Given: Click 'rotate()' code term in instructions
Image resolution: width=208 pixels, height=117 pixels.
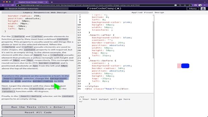Looking at the screenshot, I should tap(9, 91).
